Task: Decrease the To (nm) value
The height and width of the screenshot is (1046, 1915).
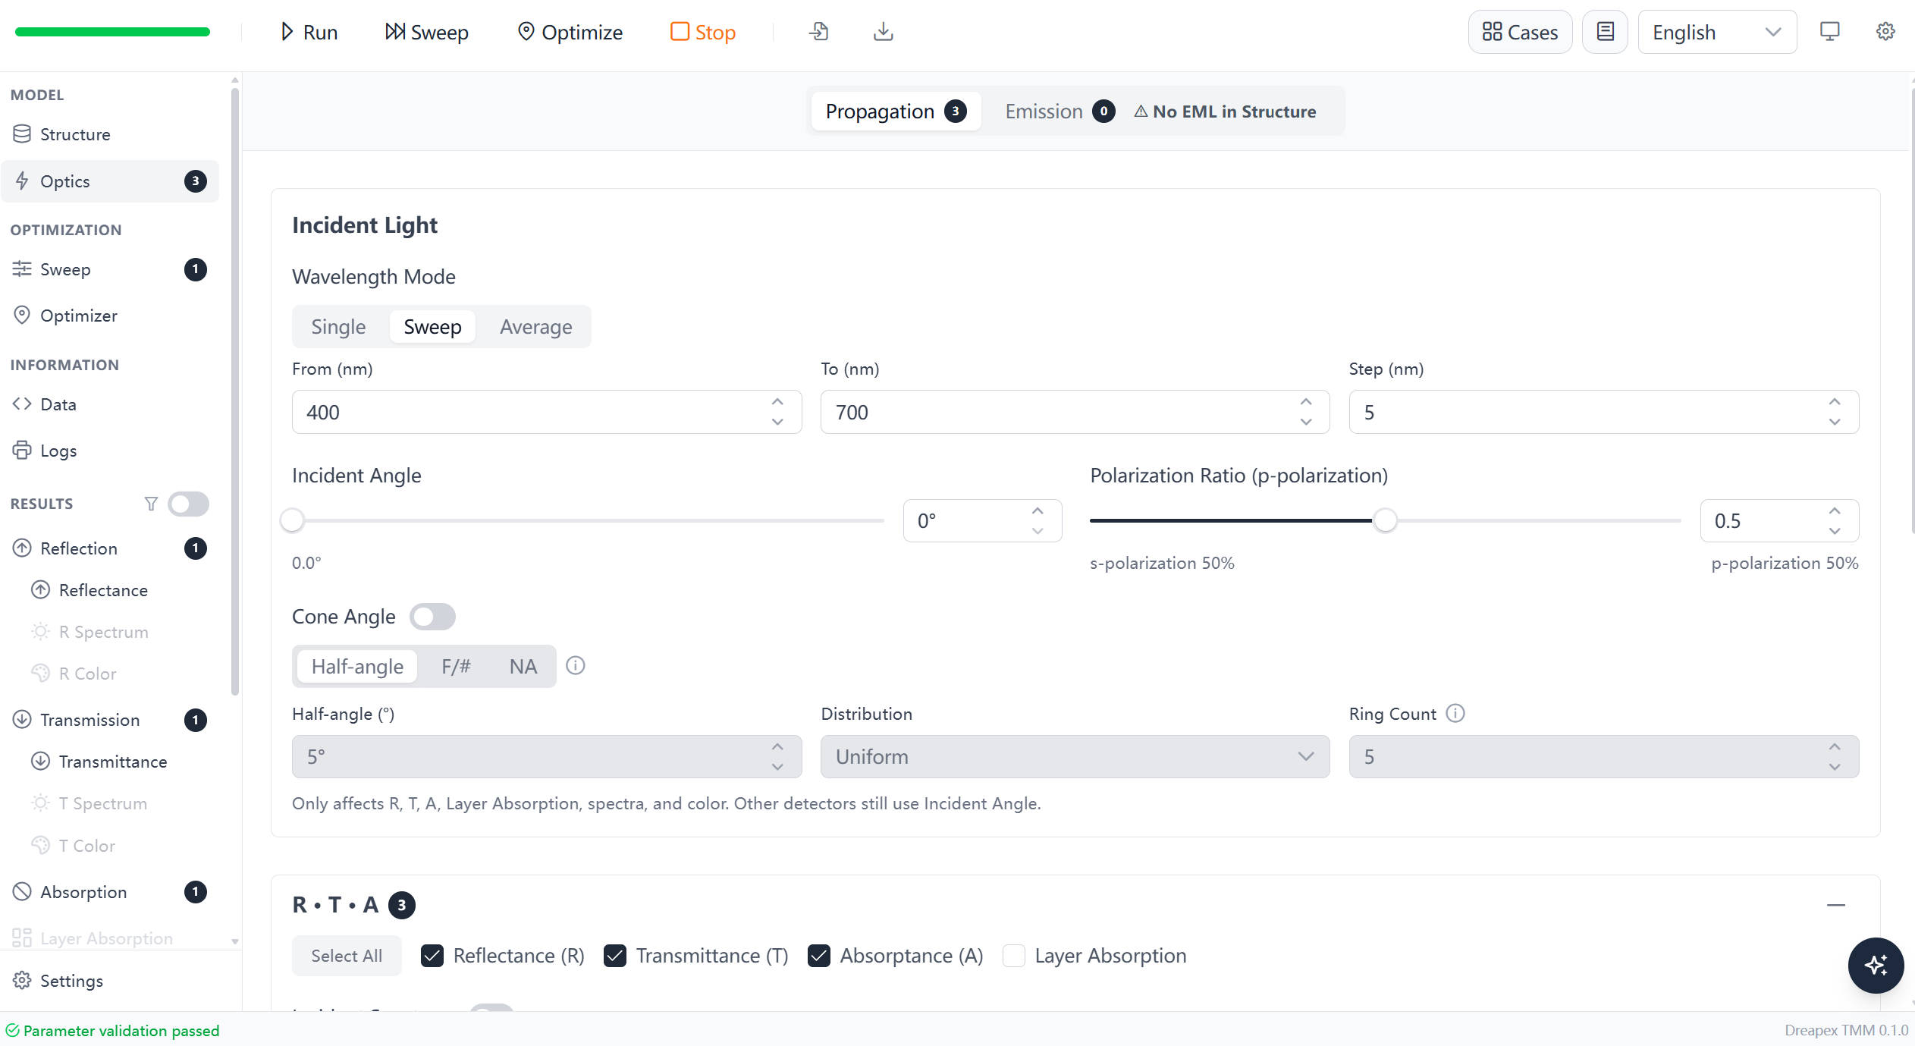Action: point(1306,422)
